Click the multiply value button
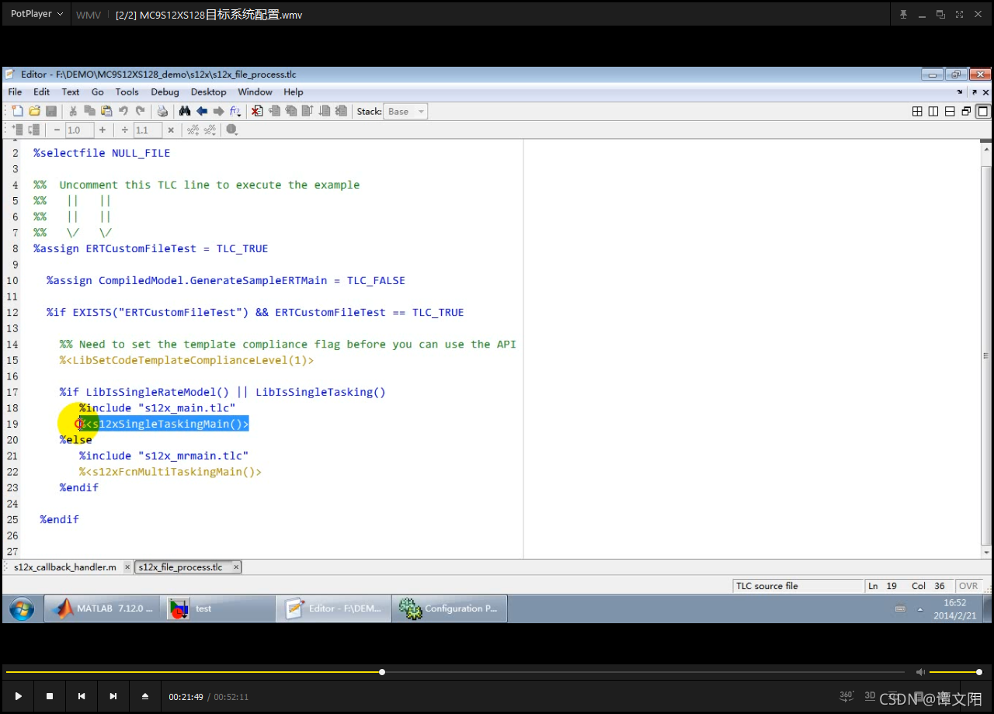This screenshot has width=994, height=714. [170, 130]
